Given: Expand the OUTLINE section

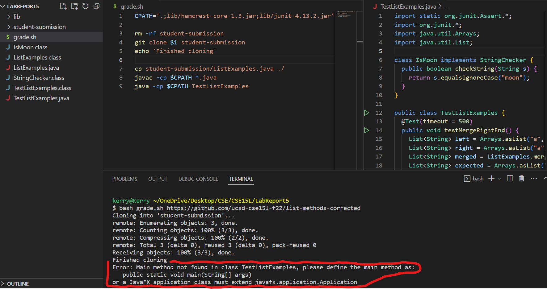Looking at the screenshot, I should (18, 284).
